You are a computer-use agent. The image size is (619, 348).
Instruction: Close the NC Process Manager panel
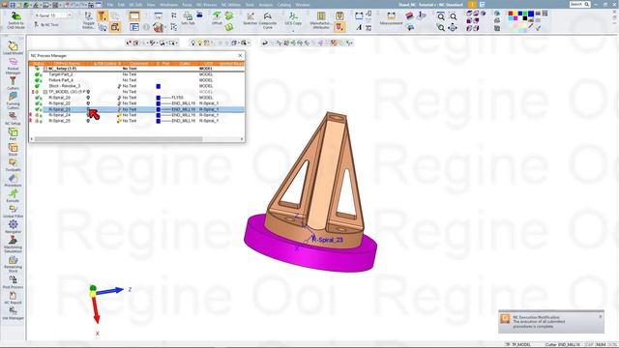click(240, 56)
